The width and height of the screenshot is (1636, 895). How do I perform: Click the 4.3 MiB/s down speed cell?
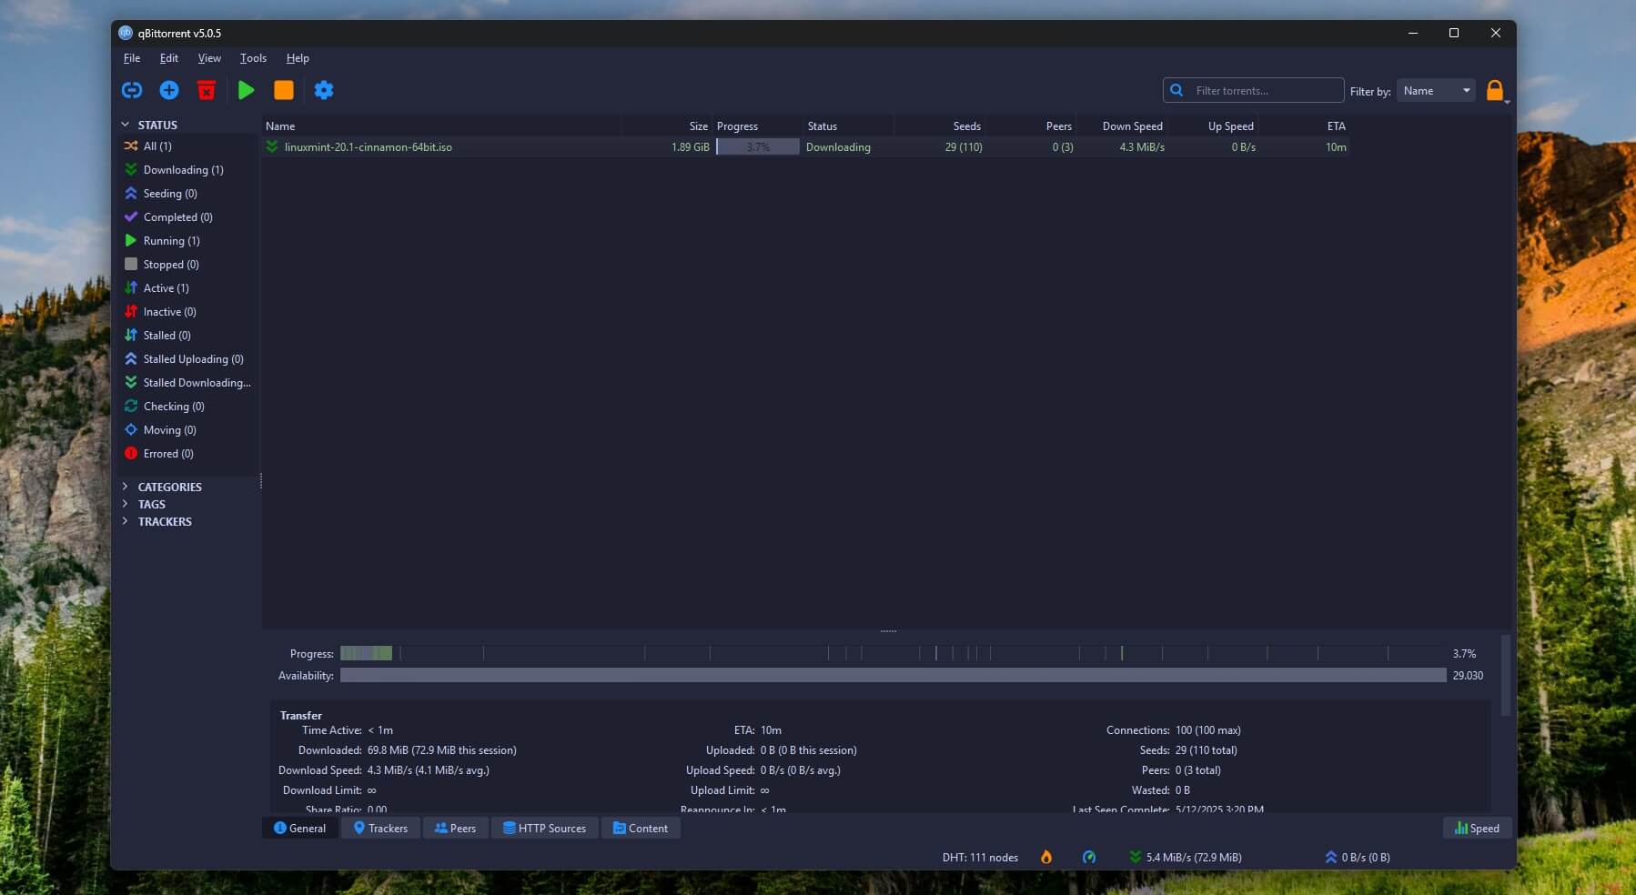click(x=1121, y=146)
